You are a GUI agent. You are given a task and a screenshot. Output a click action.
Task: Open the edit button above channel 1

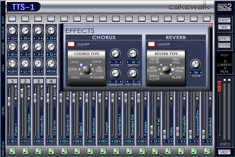[12, 19]
